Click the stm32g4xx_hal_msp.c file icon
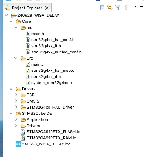Screen dimensions: 146x157 [28, 70]
